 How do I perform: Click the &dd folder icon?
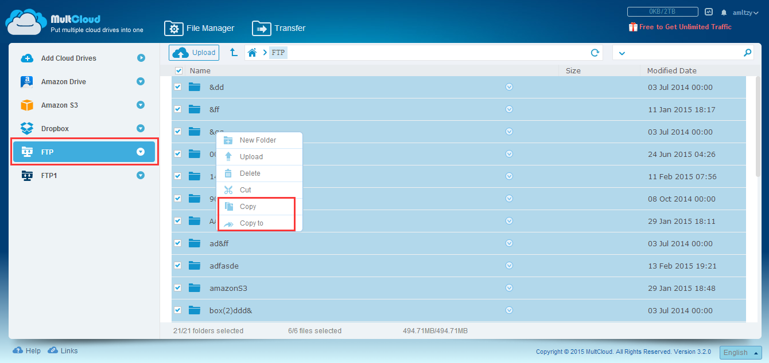[195, 87]
